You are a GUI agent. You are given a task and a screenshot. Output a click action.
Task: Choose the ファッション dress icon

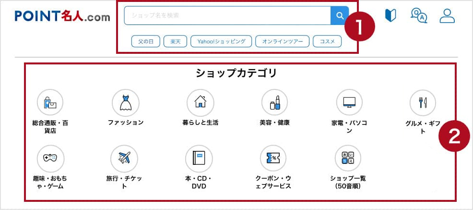pos(125,102)
